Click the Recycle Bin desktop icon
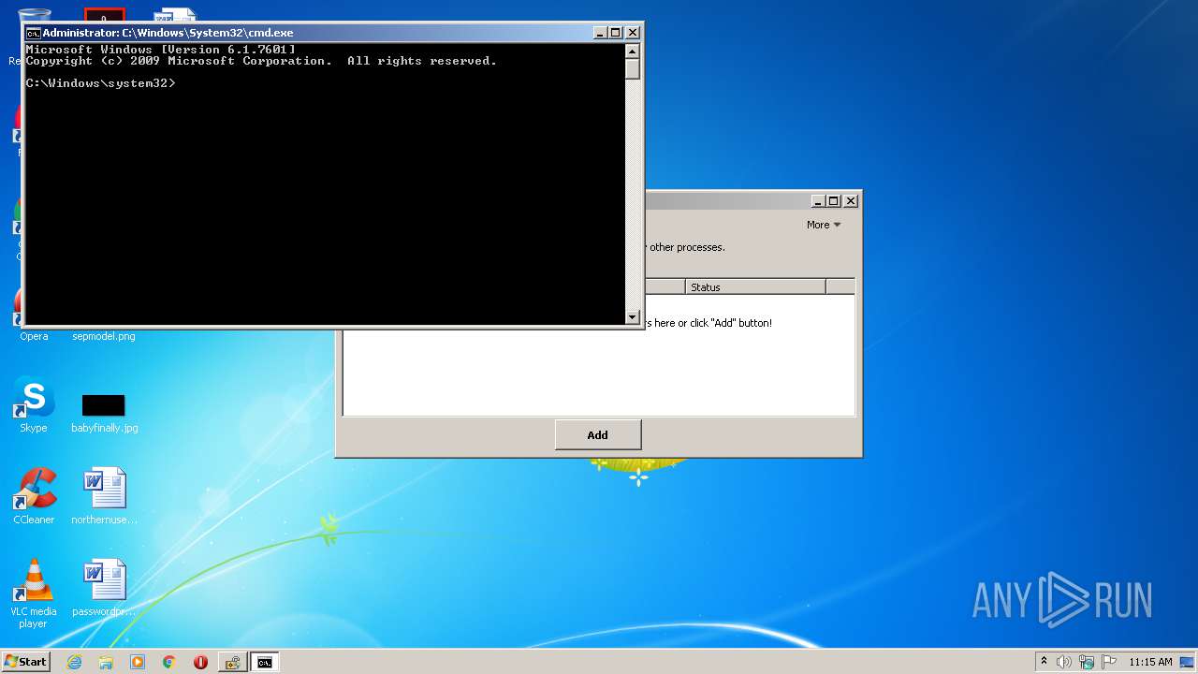This screenshot has width=1198, height=674. pos(34,17)
